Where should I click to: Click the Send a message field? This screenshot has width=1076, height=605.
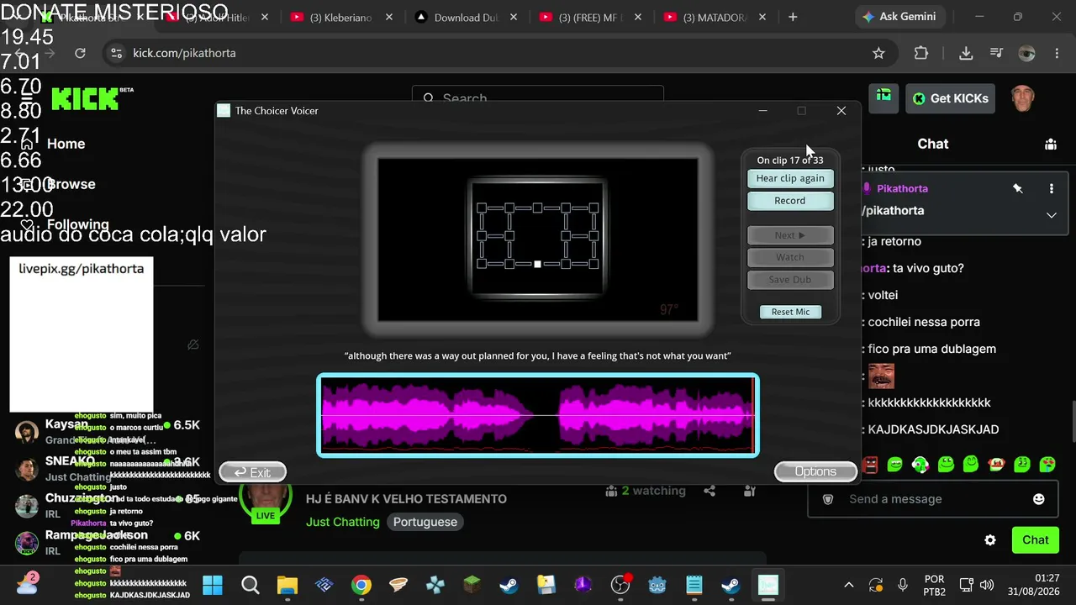[x=931, y=499]
